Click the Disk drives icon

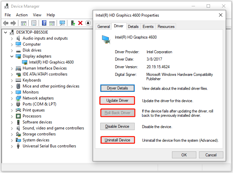pos(18,51)
